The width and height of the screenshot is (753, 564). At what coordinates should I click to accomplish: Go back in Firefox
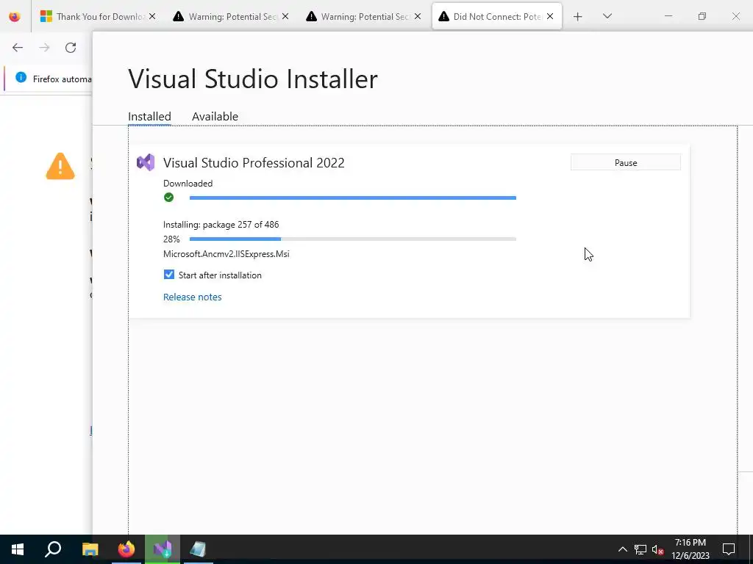18,48
